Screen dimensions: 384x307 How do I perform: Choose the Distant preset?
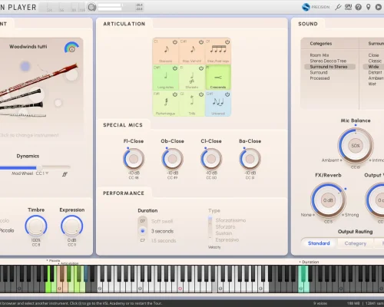pos(375,72)
